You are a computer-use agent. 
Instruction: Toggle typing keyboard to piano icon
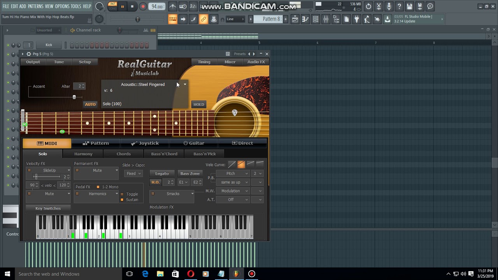tap(173, 19)
